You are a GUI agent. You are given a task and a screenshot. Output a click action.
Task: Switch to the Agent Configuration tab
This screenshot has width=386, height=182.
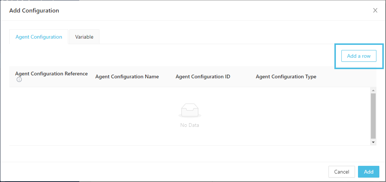coord(39,37)
